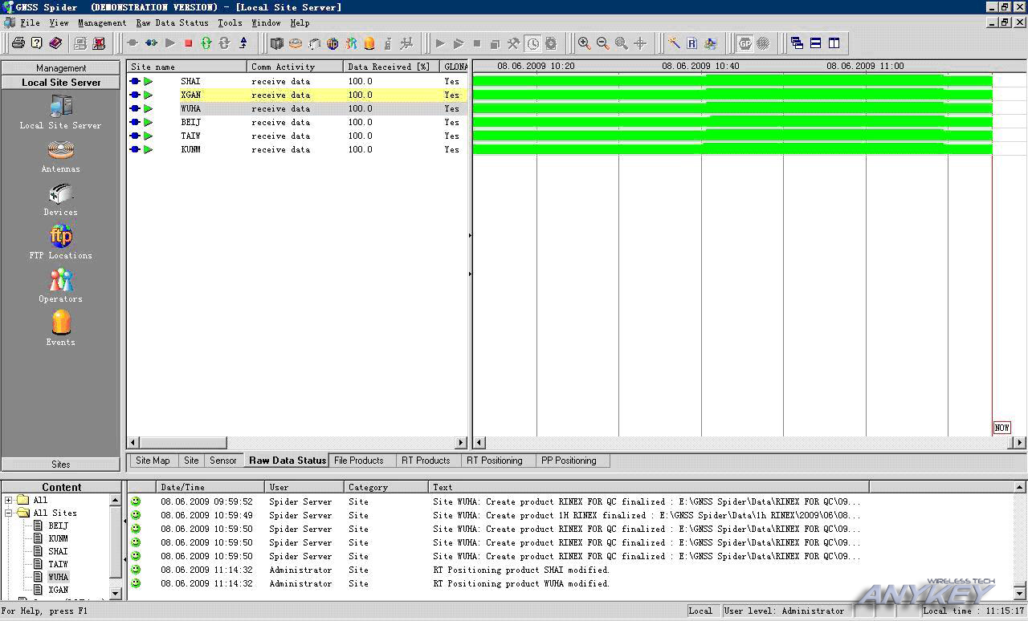Expand the All folder in Content tree
Image resolution: width=1028 pixels, height=621 pixels.
(x=9, y=500)
